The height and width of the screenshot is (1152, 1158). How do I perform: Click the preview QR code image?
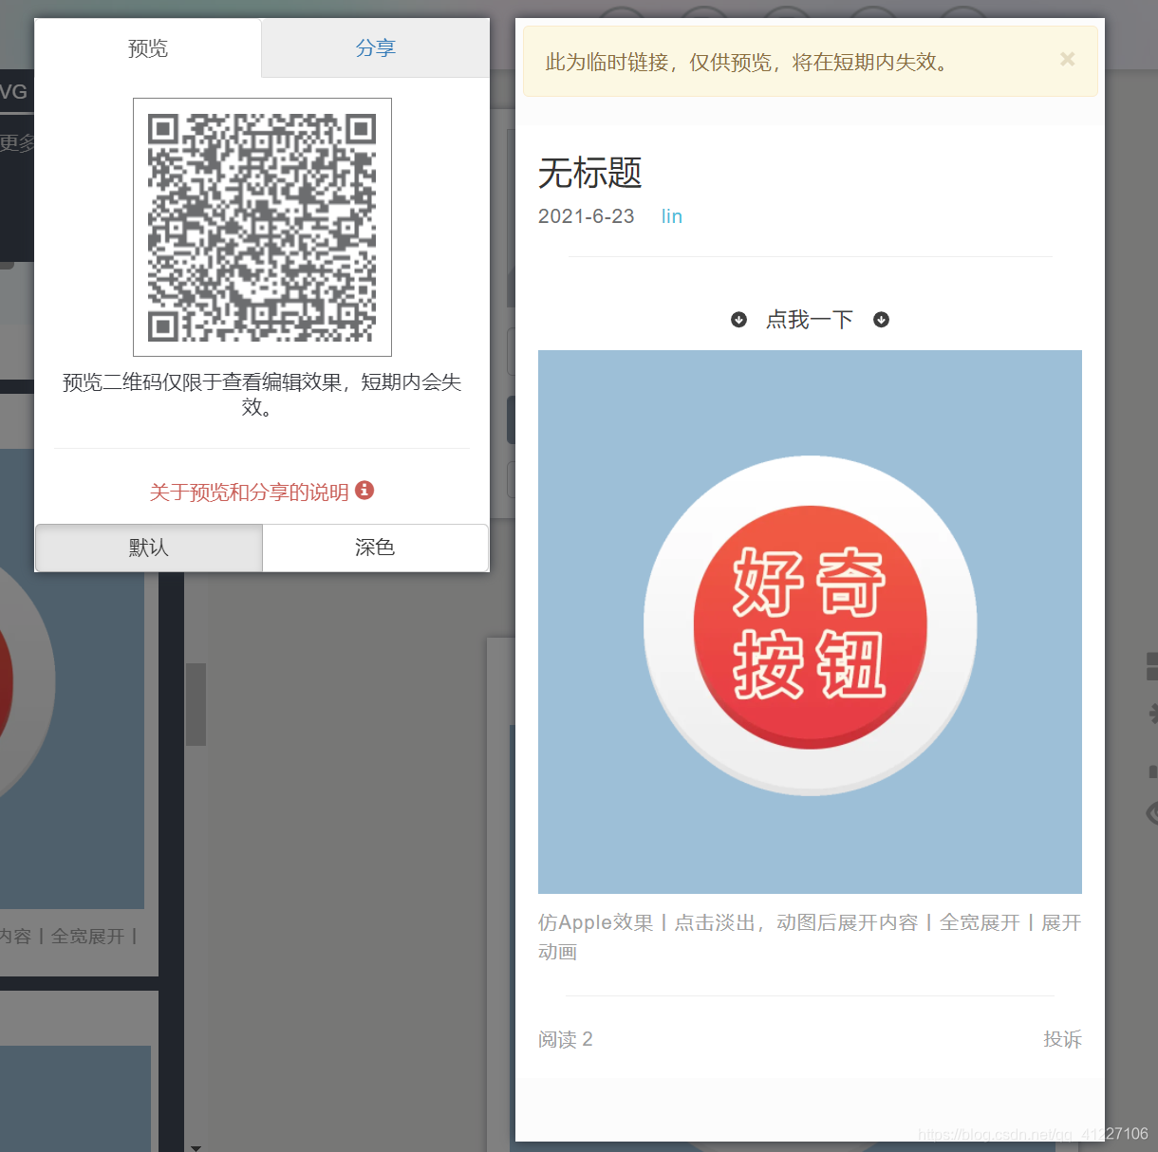tap(262, 227)
